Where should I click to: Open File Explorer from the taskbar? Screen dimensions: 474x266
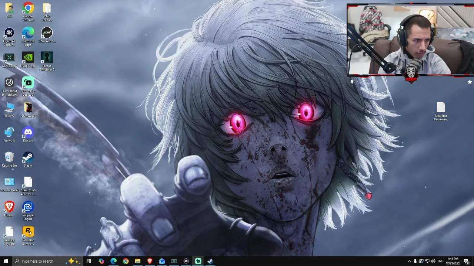click(138, 261)
